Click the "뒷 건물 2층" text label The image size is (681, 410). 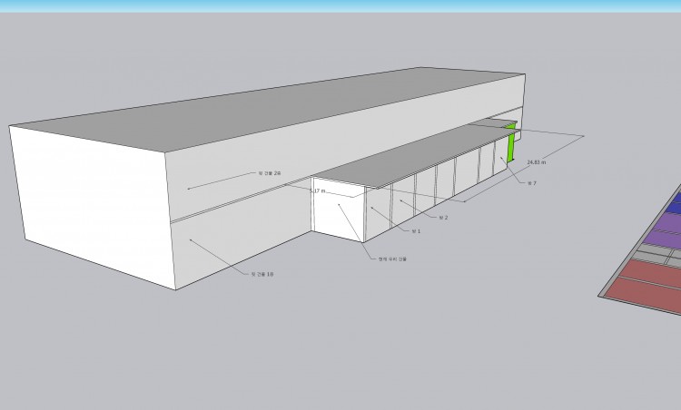268,171
